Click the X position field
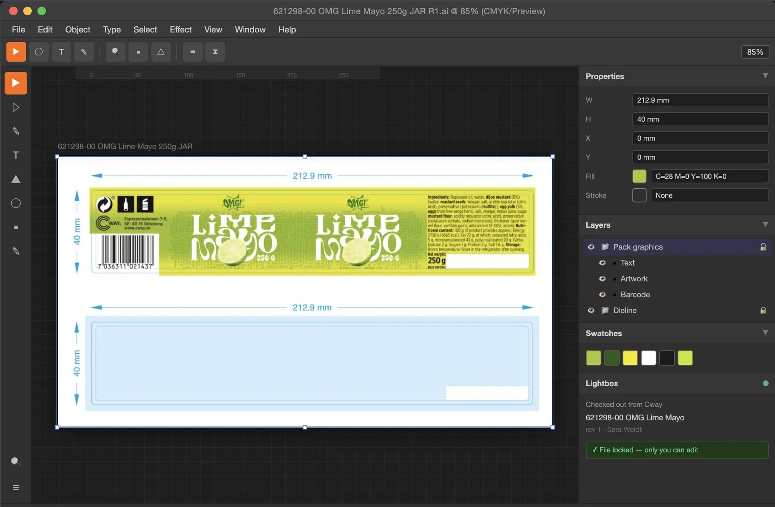This screenshot has height=507, width=775. 700,138
